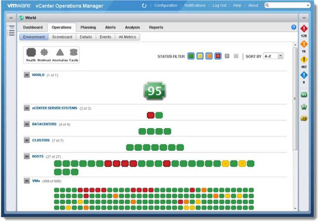Open the blue help question icon
This screenshot has height=224, width=321.
(294, 27)
